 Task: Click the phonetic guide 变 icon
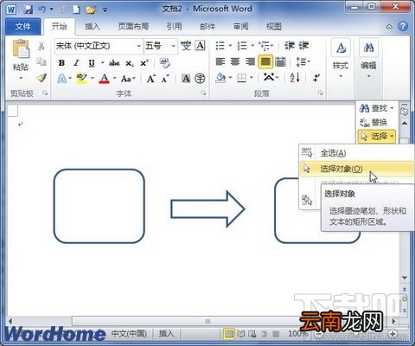click(x=186, y=46)
